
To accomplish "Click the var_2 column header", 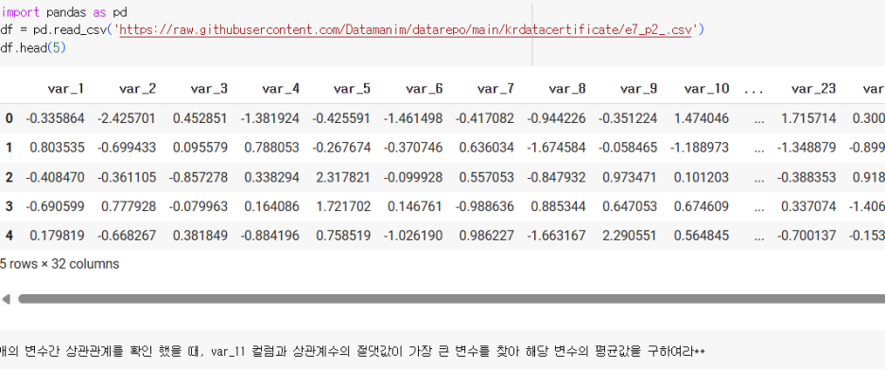I will click(x=137, y=89).
